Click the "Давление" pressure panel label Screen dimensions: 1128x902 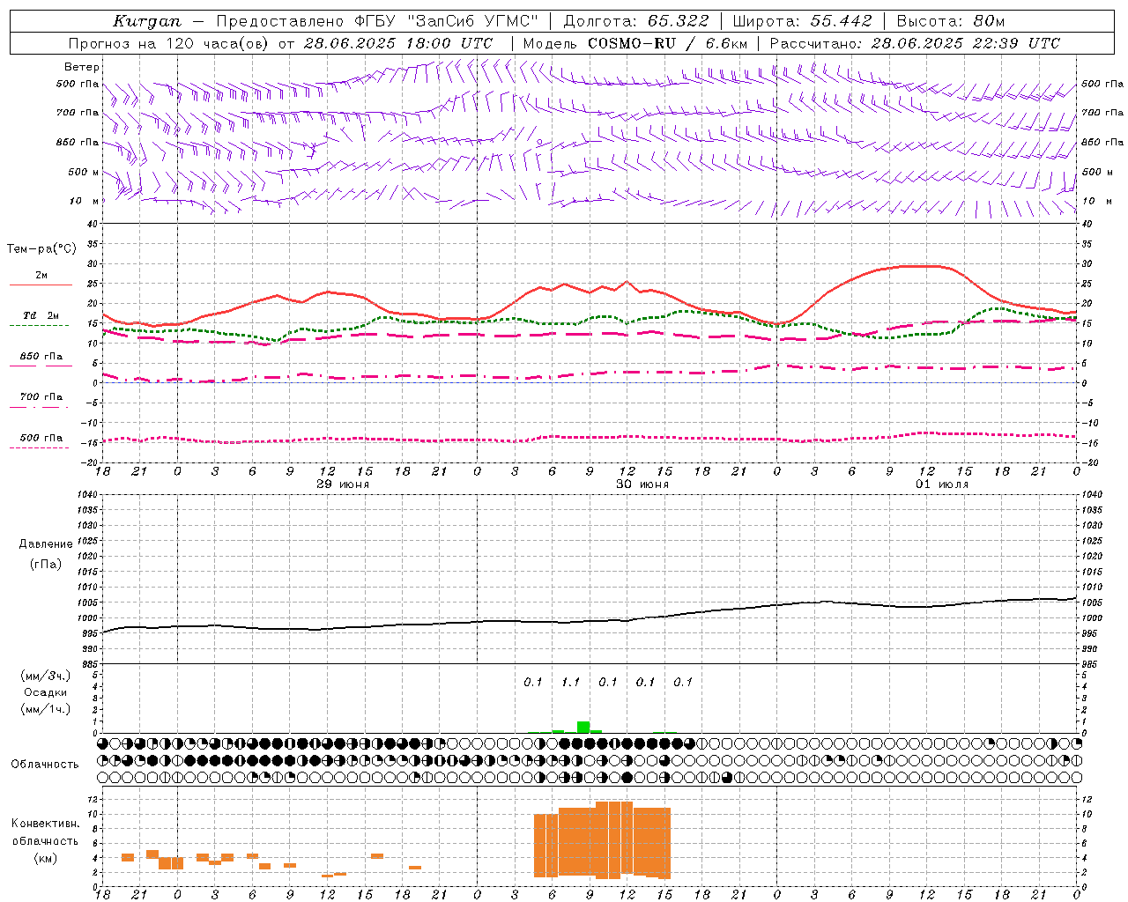click(46, 544)
